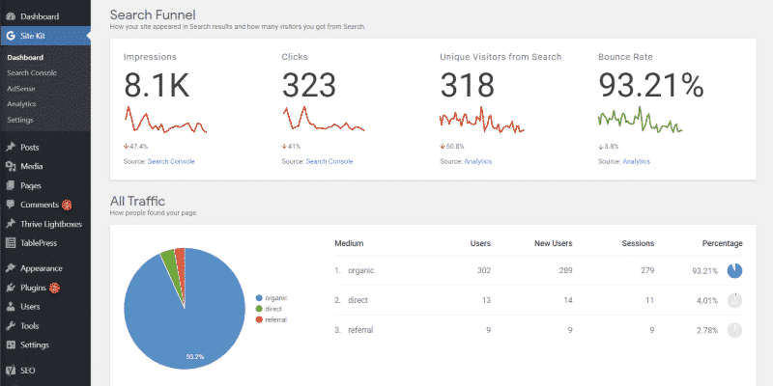Click the 93.21% organic percentage value
773x386 pixels.
[x=705, y=270]
